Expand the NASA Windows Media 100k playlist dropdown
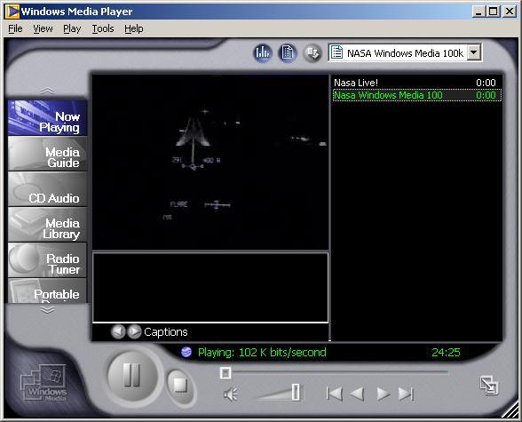The image size is (522, 422). point(474,52)
